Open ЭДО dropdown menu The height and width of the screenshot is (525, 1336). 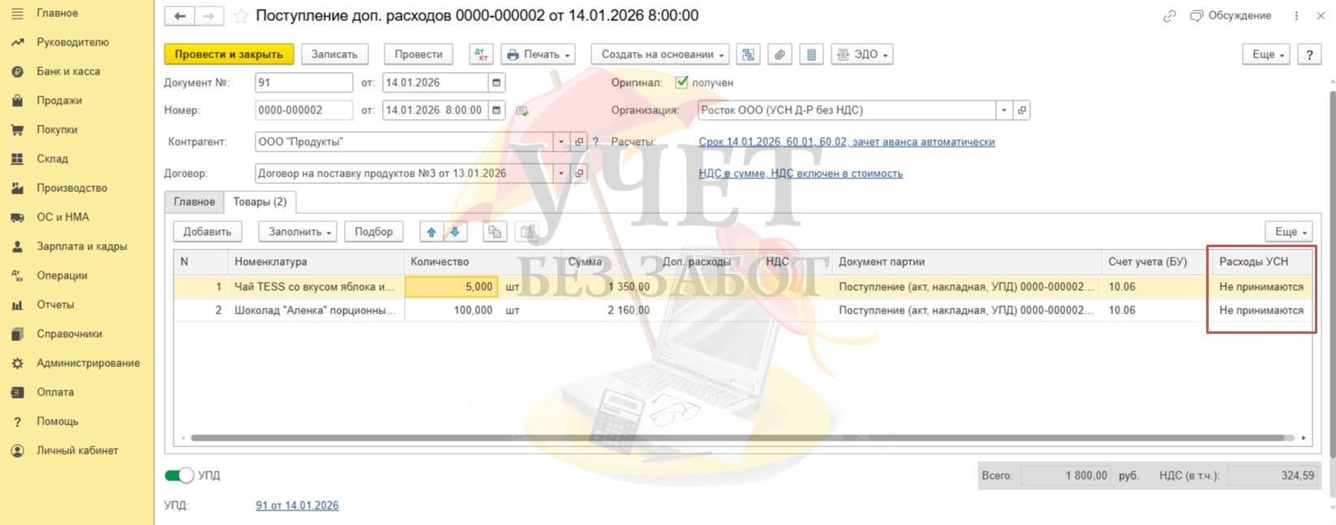(x=862, y=54)
